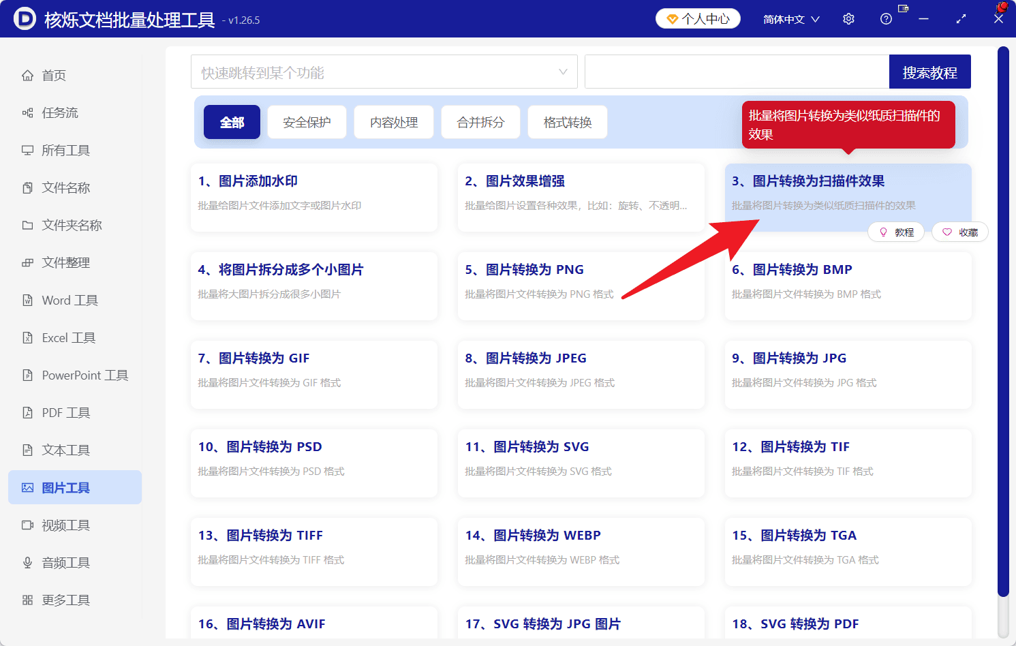Open the 个人中心 account menu
This screenshot has width=1016, height=646.
[698, 19]
